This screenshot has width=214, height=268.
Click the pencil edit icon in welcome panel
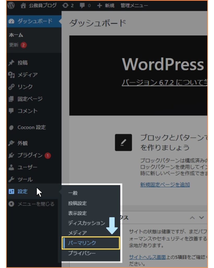point(123,143)
